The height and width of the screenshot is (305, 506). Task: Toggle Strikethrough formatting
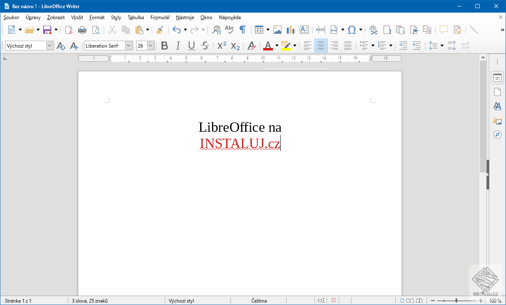205,46
